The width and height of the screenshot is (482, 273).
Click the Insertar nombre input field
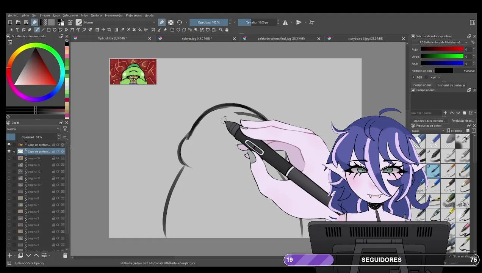click(x=427, y=113)
